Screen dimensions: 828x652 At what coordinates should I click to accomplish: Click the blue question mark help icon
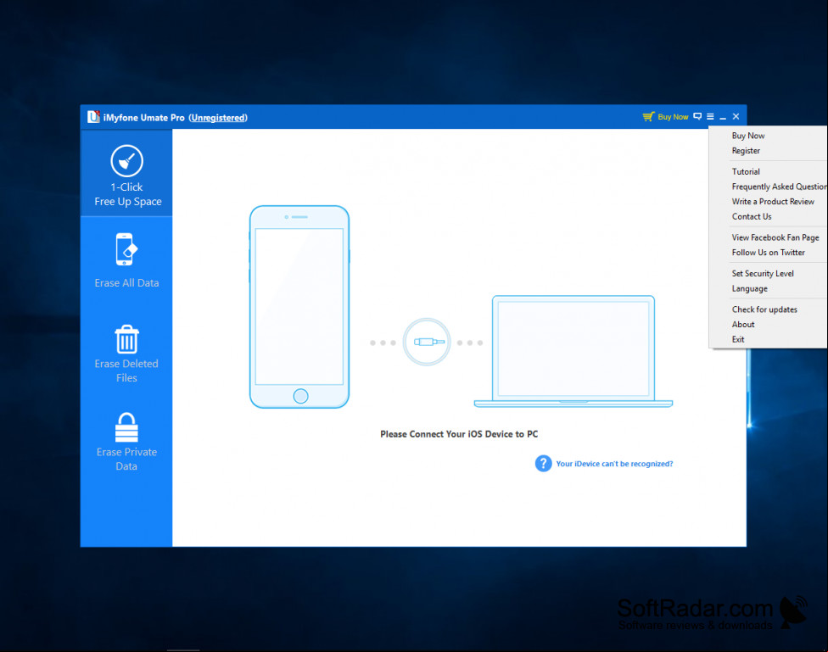[x=543, y=464]
